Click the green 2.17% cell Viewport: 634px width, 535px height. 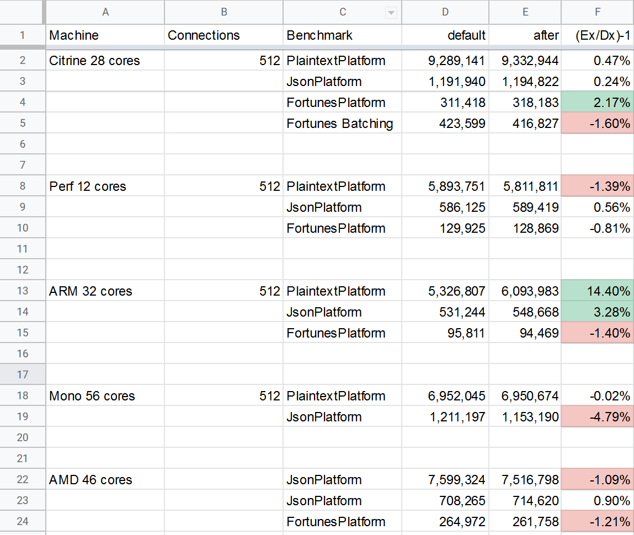598,102
